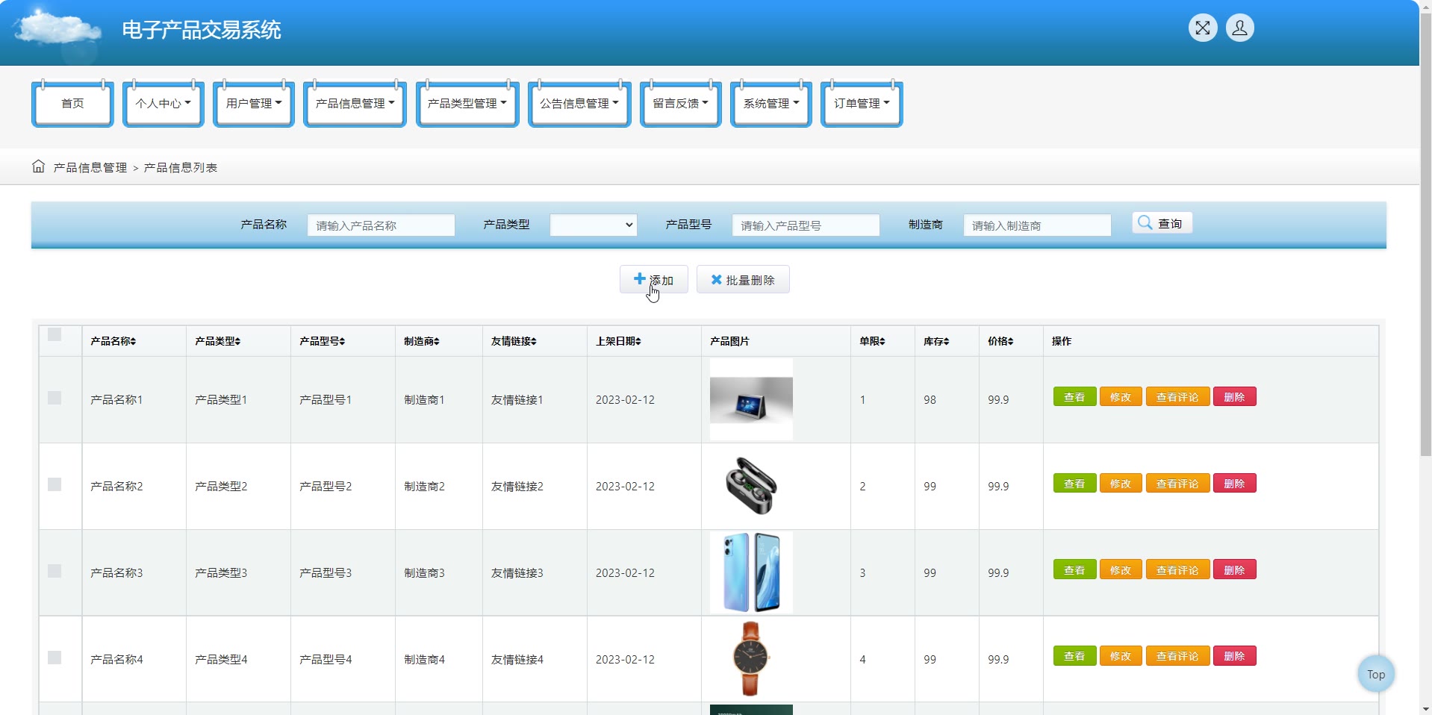Click 修改 for 产品名称1

coord(1121,397)
